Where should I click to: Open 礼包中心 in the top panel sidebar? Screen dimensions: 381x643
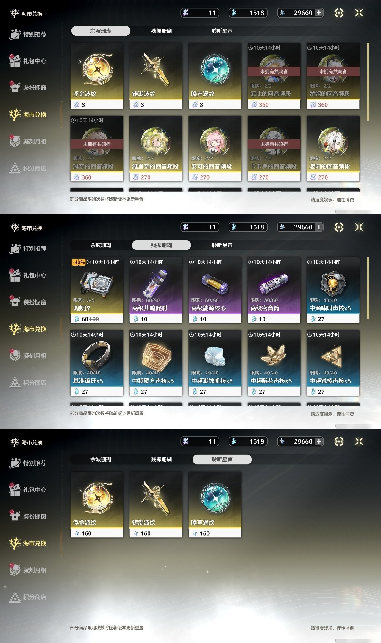coord(28,61)
